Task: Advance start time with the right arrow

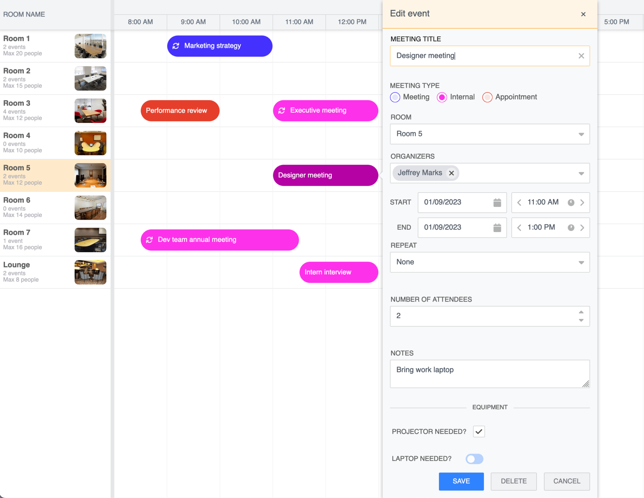Action: (582, 202)
